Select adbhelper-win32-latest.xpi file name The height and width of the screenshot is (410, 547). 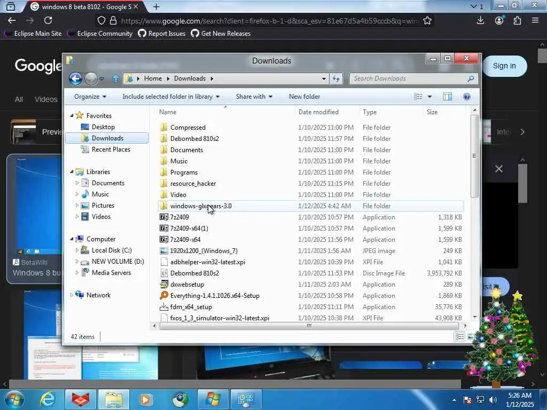coord(208,262)
